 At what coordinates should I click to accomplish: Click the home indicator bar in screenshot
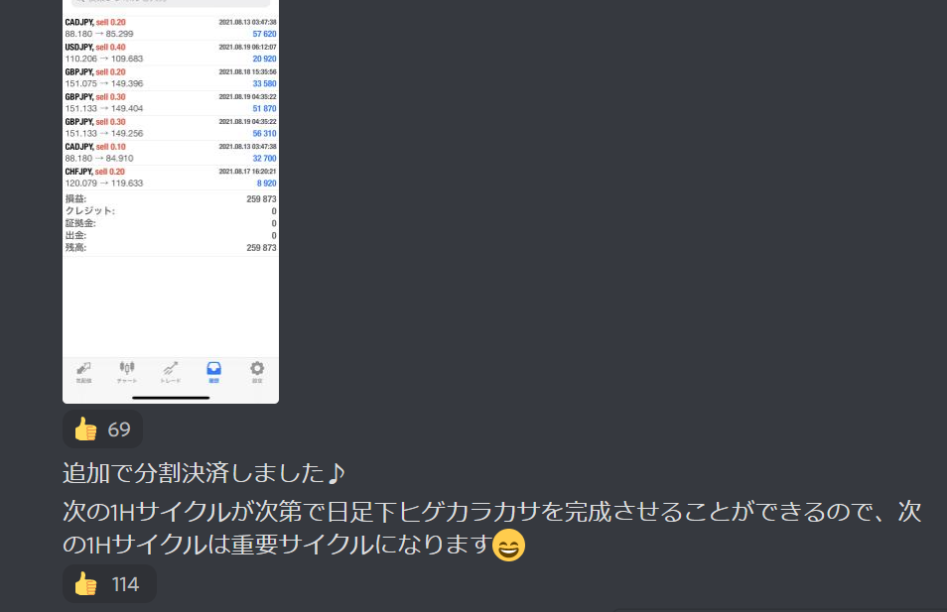coord(171,398)
